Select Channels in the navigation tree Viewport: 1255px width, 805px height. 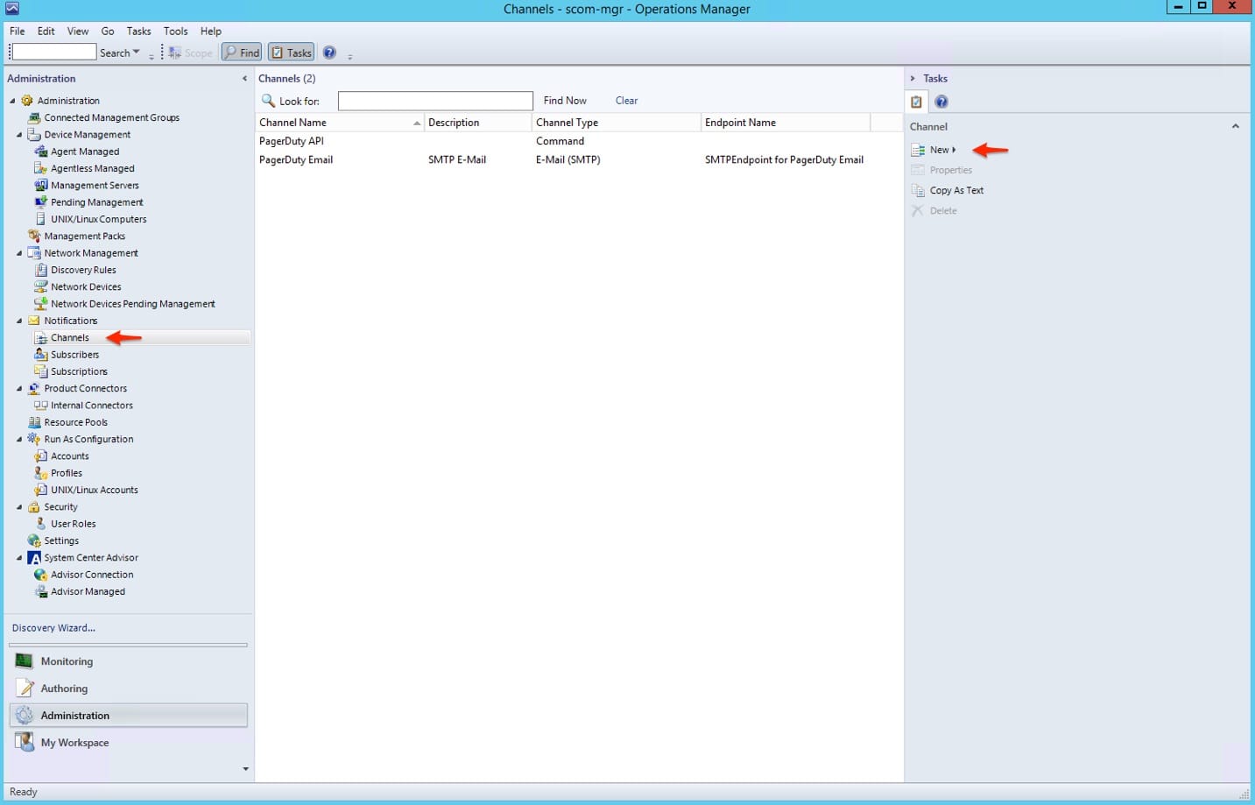pyautogui.click(x=70, y=338)
